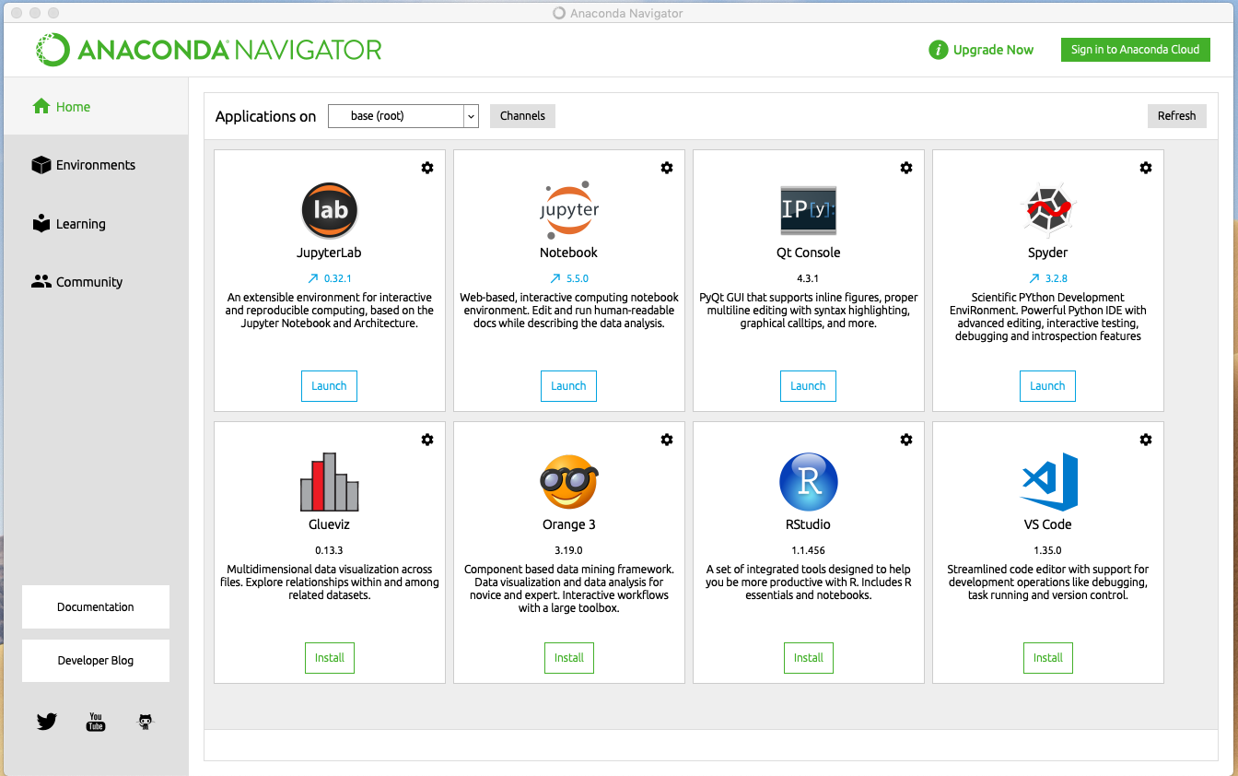Switch to the Environments tab
Image resolution: width=1238 pixels, height=776 pixels.
point(95,165)
